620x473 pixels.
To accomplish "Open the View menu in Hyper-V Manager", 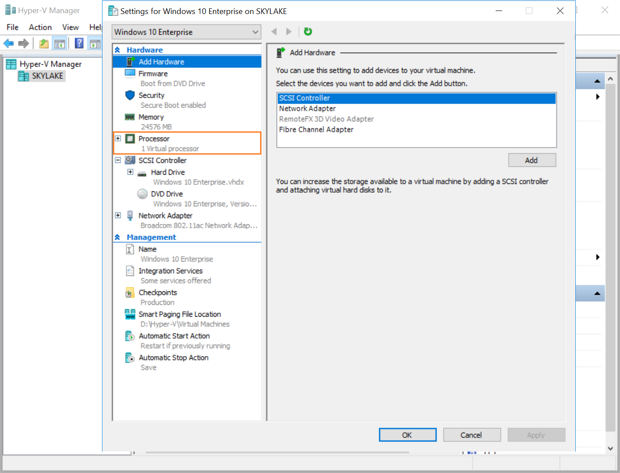I will click(70, 27).
